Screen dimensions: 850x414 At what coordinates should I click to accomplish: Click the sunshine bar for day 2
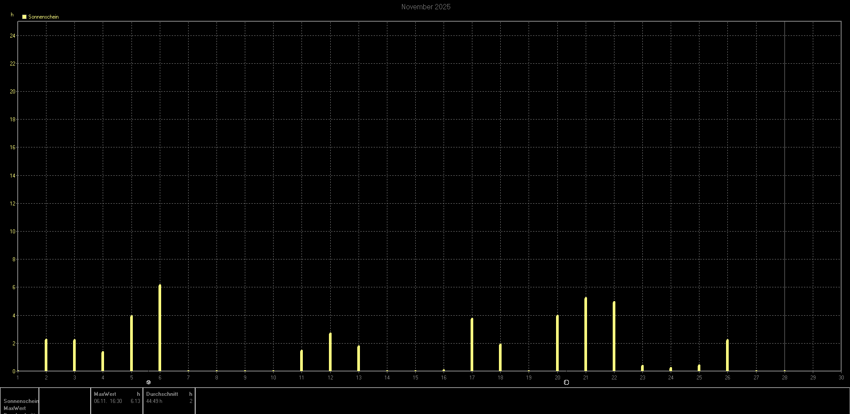click(46, 355)
